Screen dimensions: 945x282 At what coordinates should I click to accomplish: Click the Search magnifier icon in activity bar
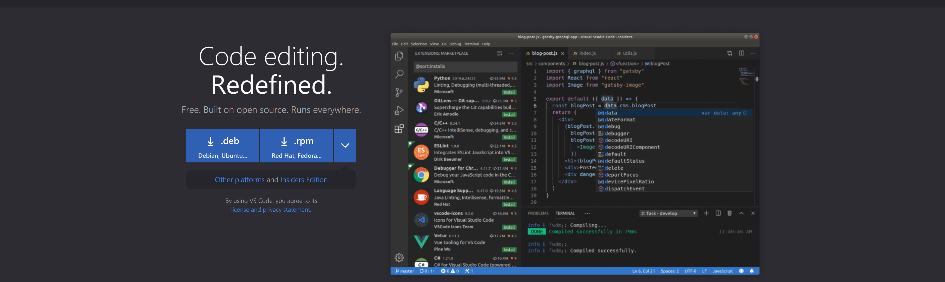coord(399,74)
